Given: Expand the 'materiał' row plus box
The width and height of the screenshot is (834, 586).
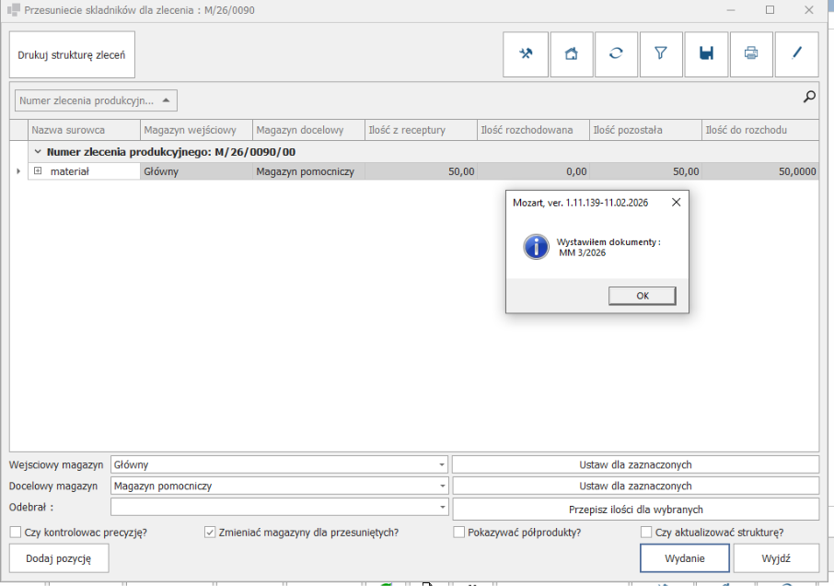Looking at the screenshot, I should (x=38, y=171).
